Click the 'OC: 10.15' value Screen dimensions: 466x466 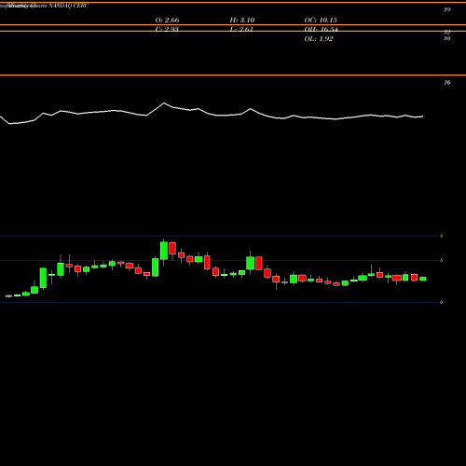point(321,20)
